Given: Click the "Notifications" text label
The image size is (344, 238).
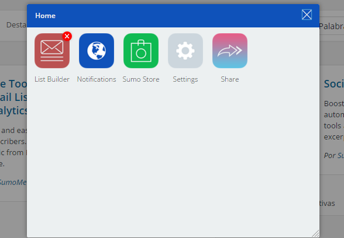Looking at the screenshot, I should pyautogui.click(x=97, y=79).
